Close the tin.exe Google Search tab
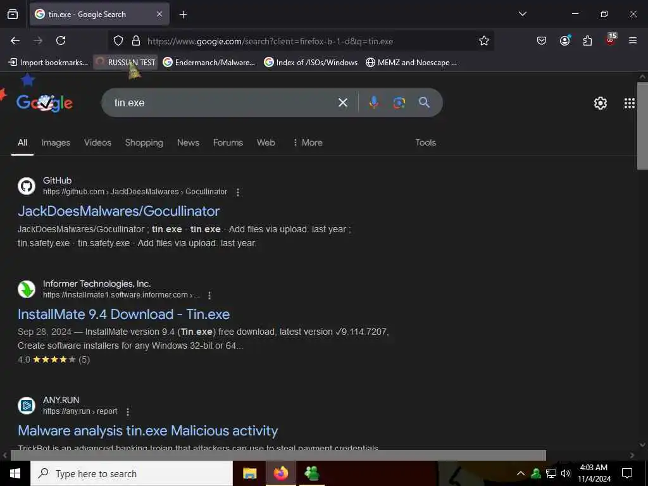Image resolution: width=648 pixels, height=486 pixels. click(159, 14)
